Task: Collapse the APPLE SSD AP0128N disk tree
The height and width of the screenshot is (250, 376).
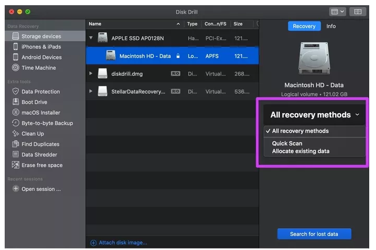Action: pos(91,38)
